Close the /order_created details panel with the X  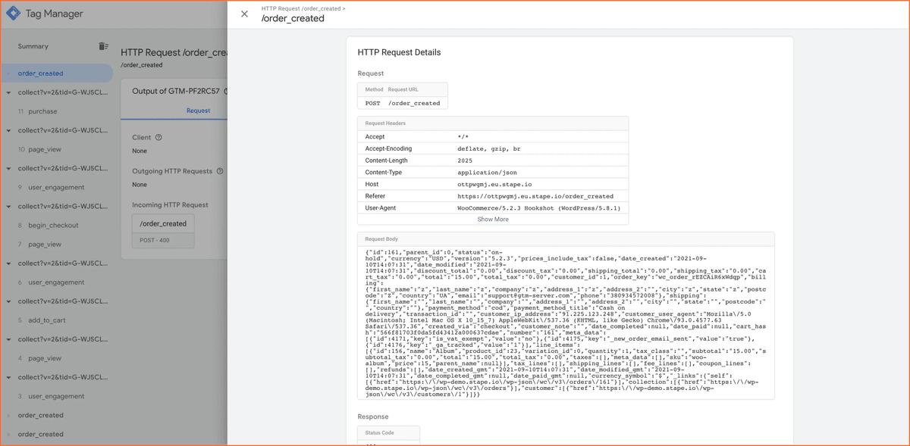point(244,14)
